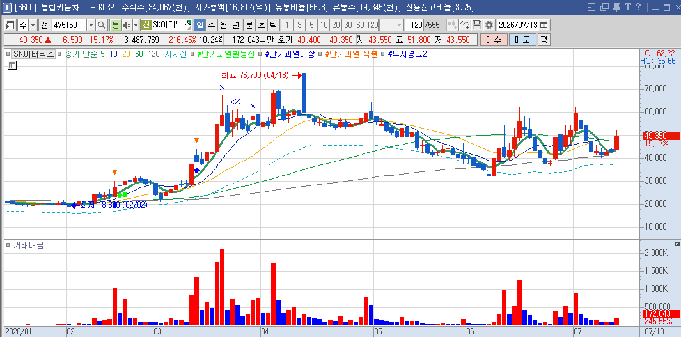Click the 호가 label in quote bar
681x337 pixels.
pos(285,40)
